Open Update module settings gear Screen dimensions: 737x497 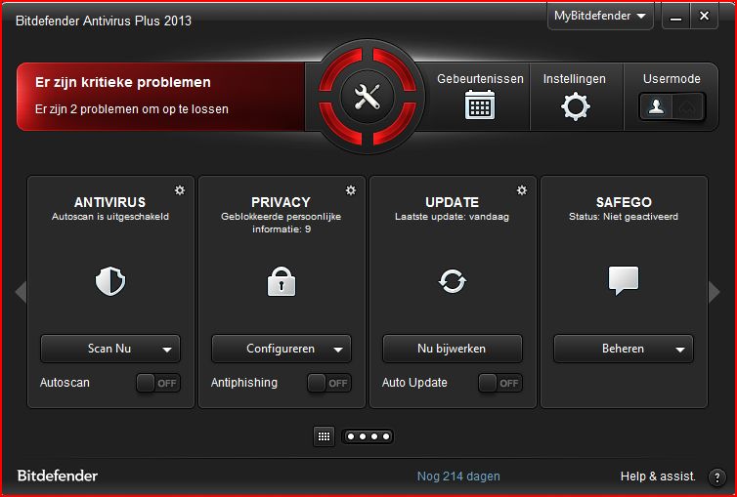(x=522, y=190)
